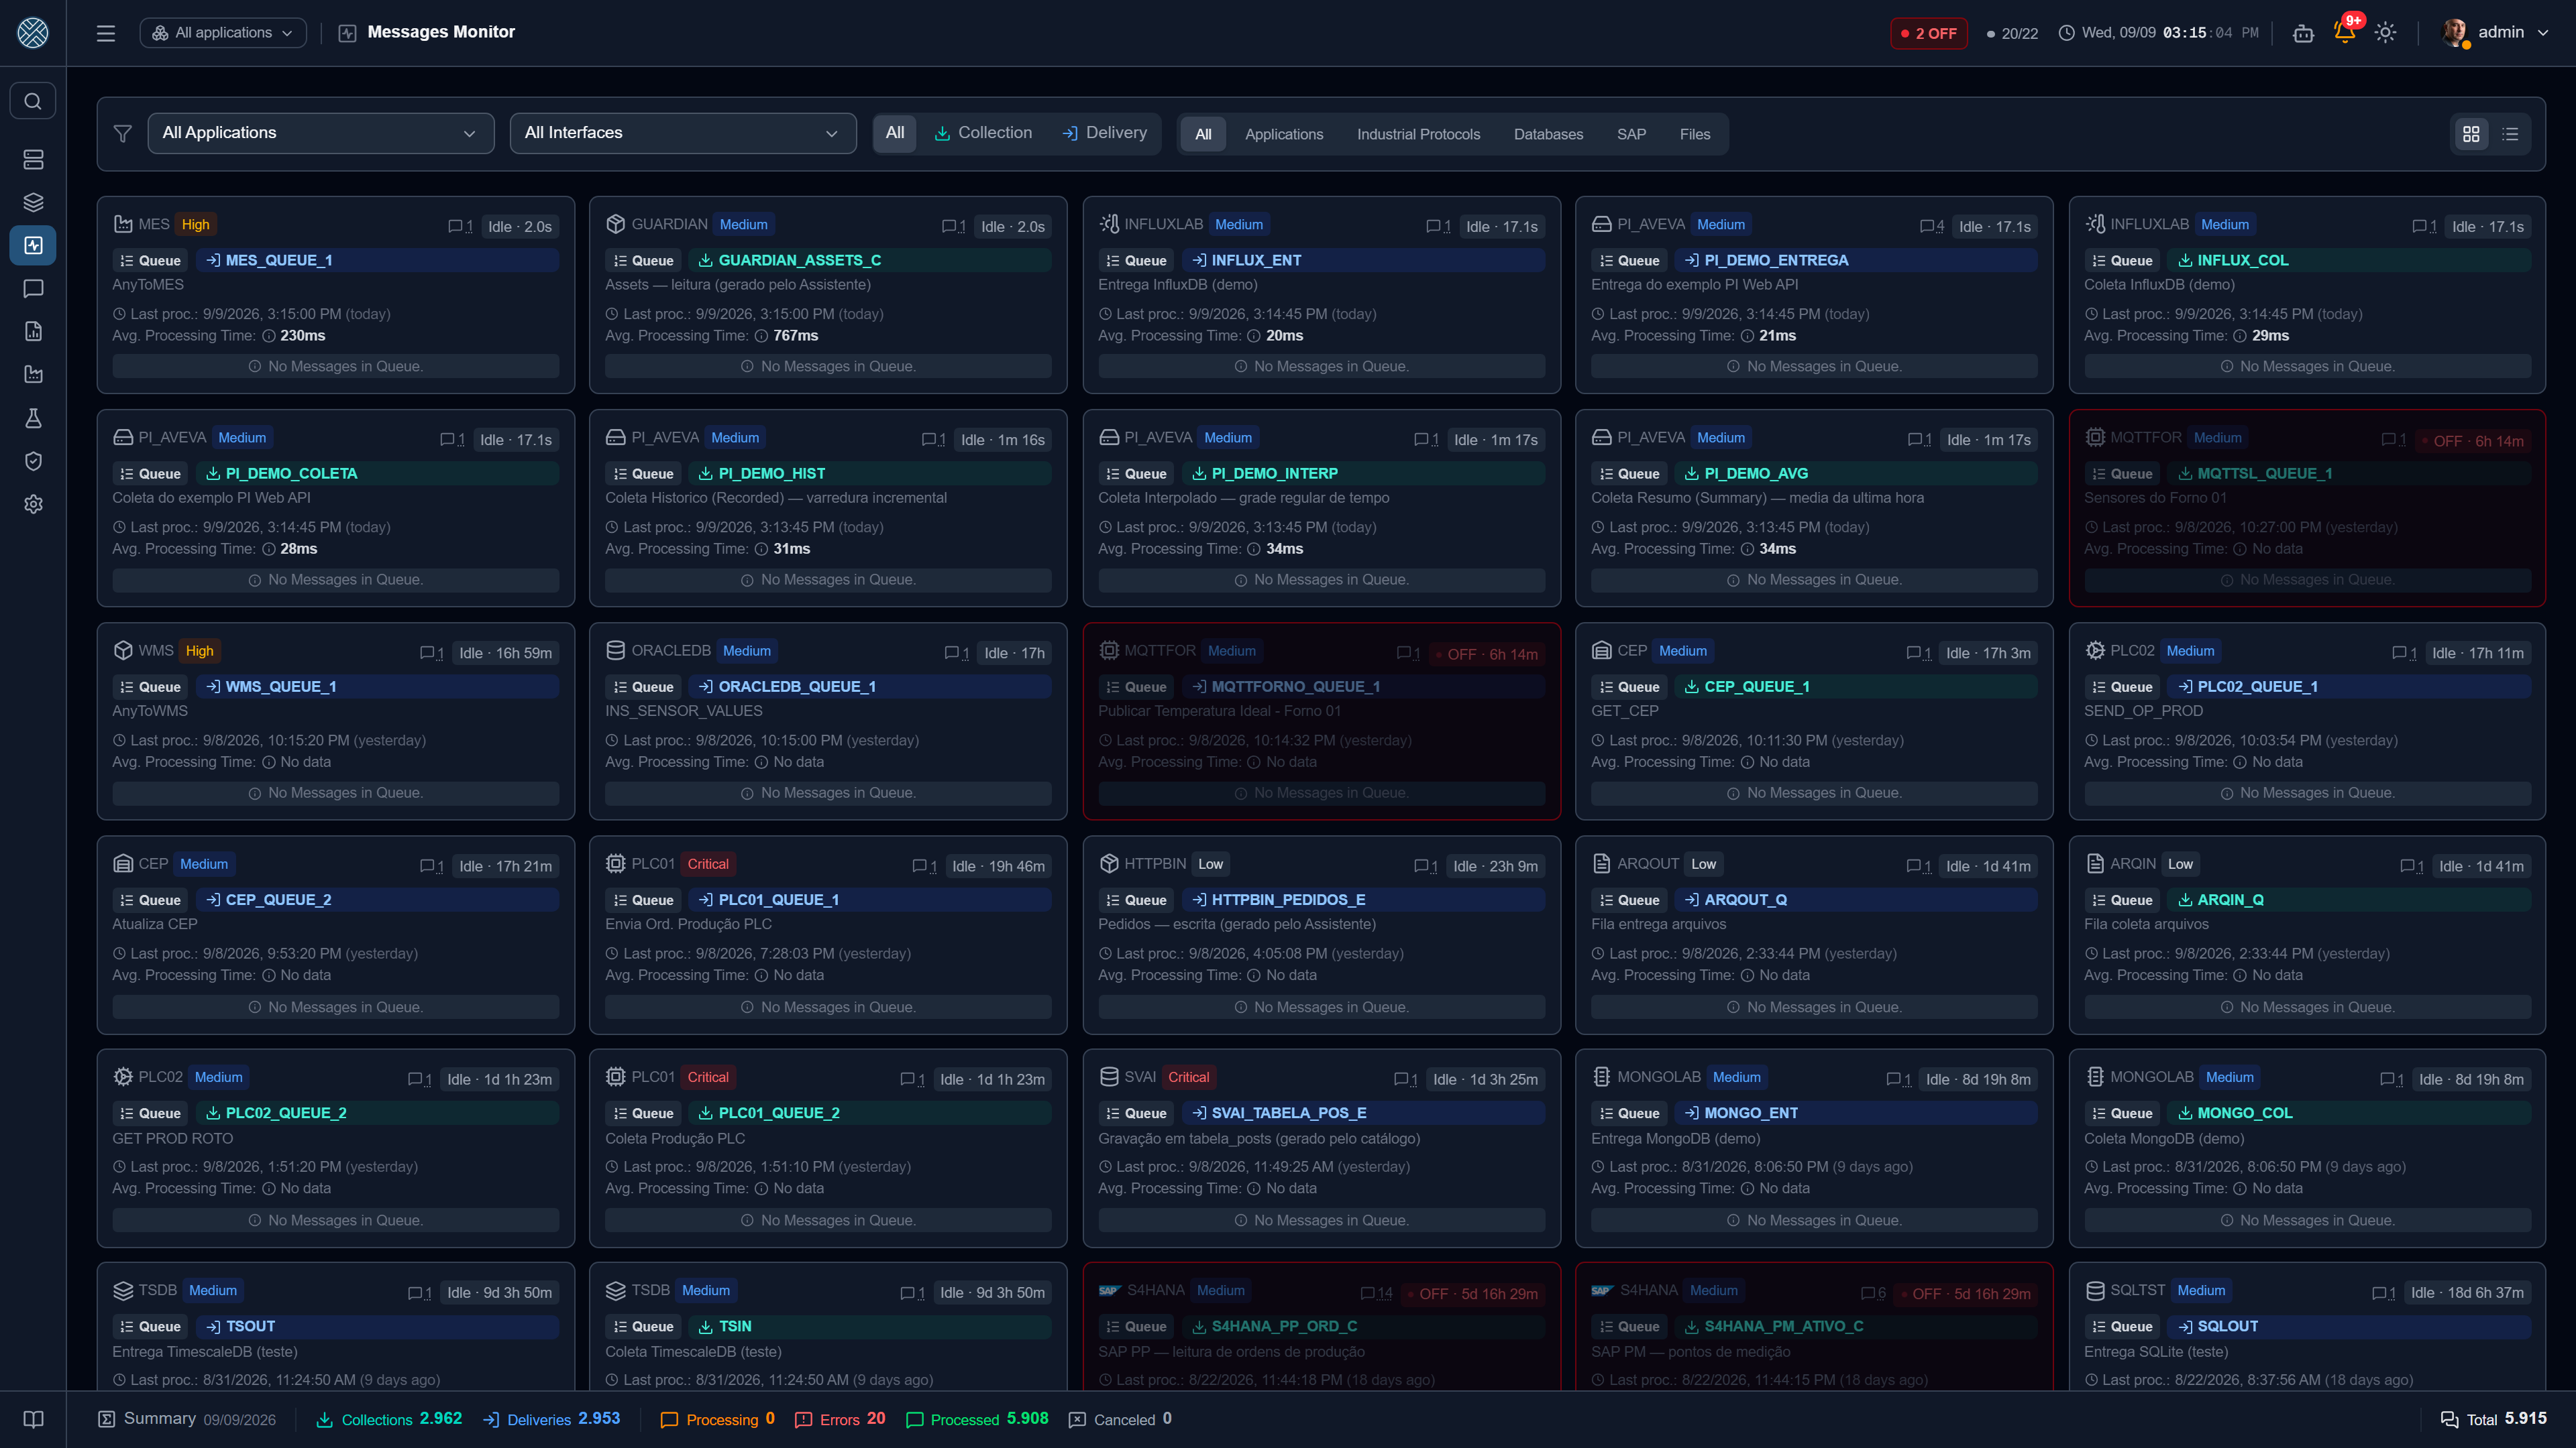The width and height of the screenshot is (2576, 1448).
Task: Open the settings gear in sidebar
Action: [33, 503]
